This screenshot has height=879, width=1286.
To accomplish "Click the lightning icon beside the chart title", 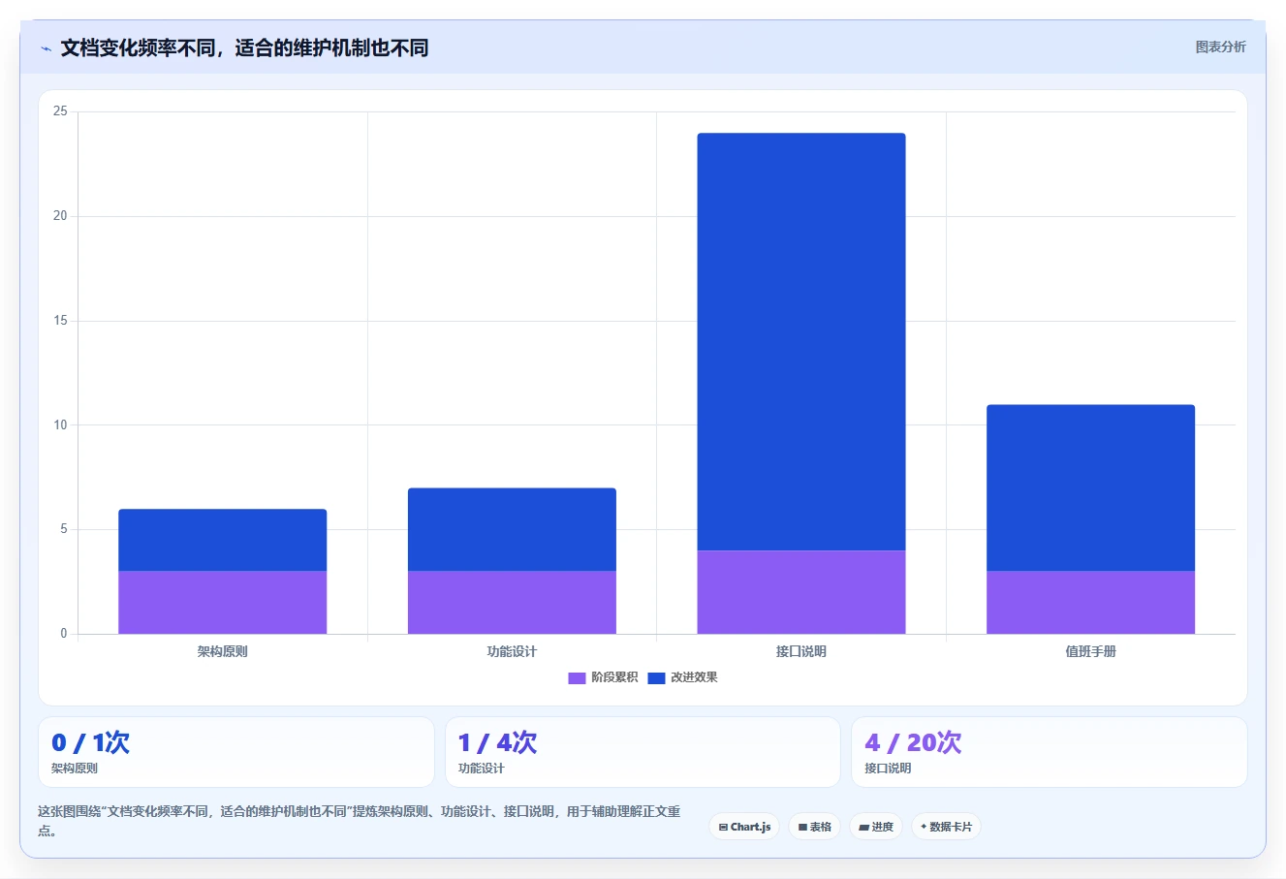I will point(46,48).
